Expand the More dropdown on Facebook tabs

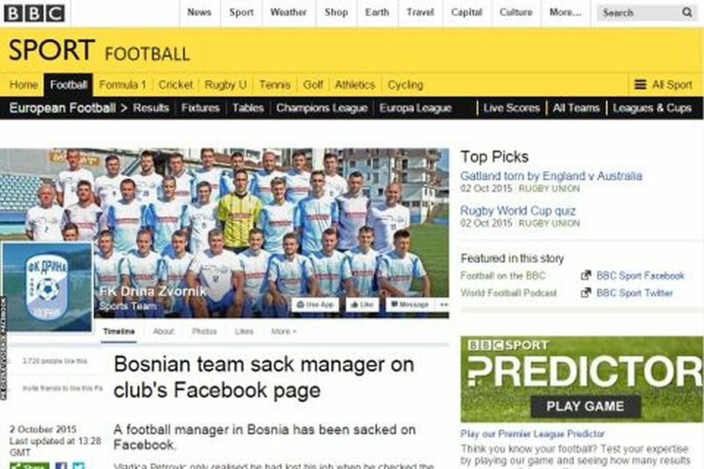[283, 332]
